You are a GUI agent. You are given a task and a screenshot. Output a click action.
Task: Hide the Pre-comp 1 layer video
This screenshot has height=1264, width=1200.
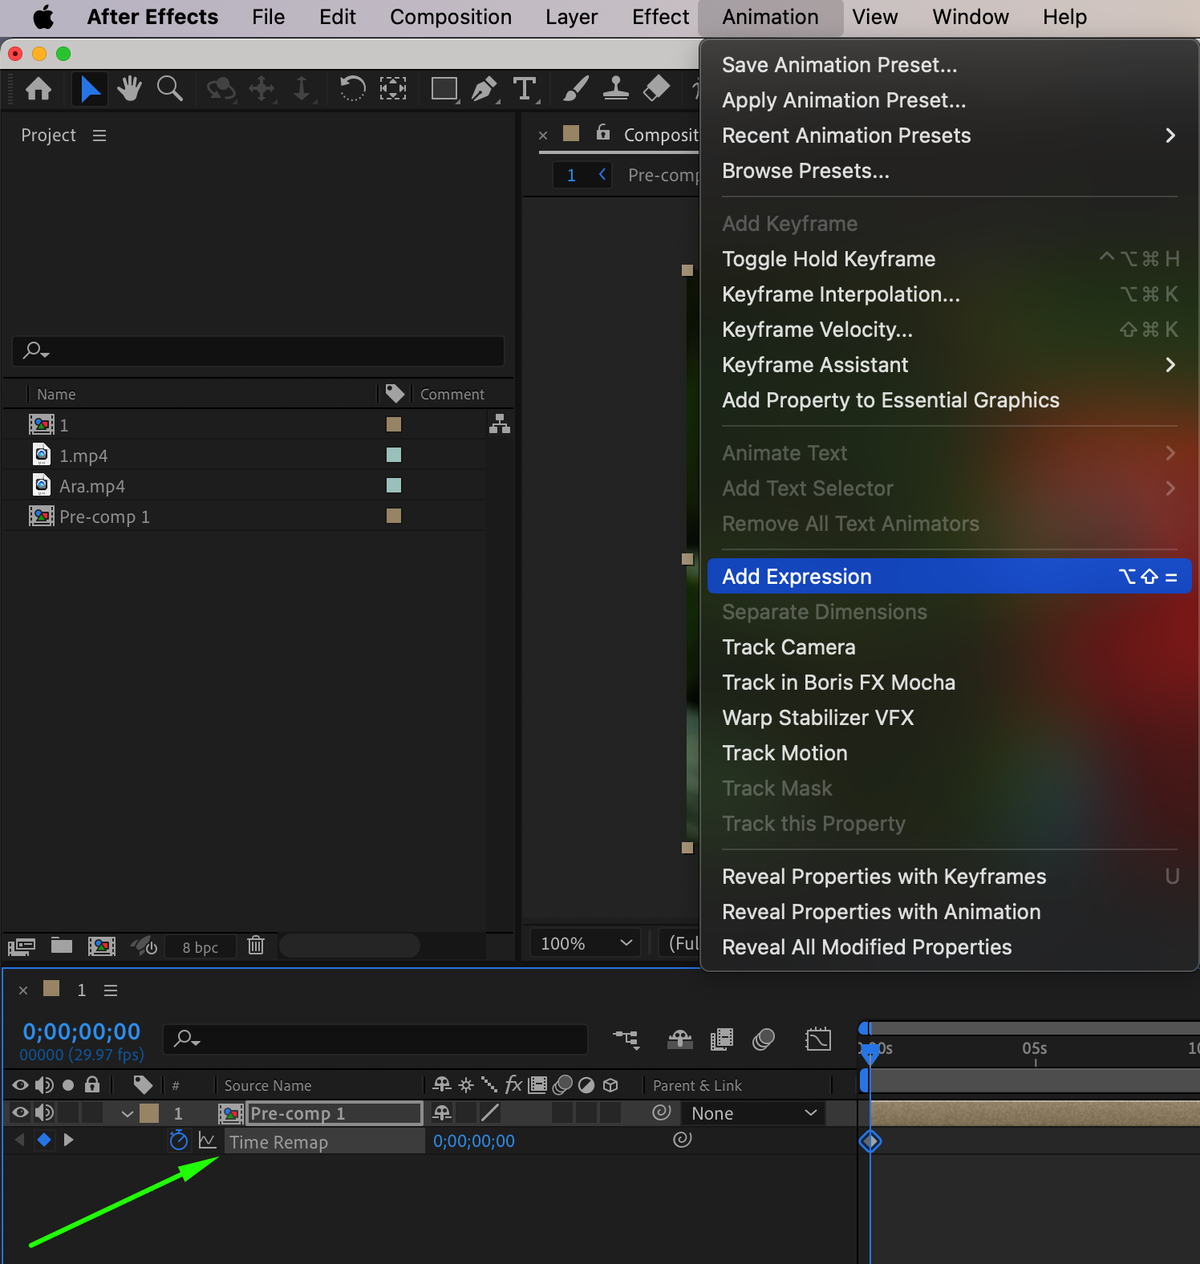[20, 1112]
